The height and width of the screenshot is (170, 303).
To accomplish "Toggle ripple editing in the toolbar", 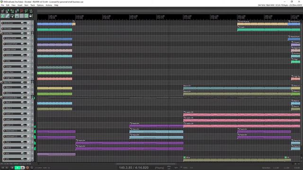I will (12, 16).
